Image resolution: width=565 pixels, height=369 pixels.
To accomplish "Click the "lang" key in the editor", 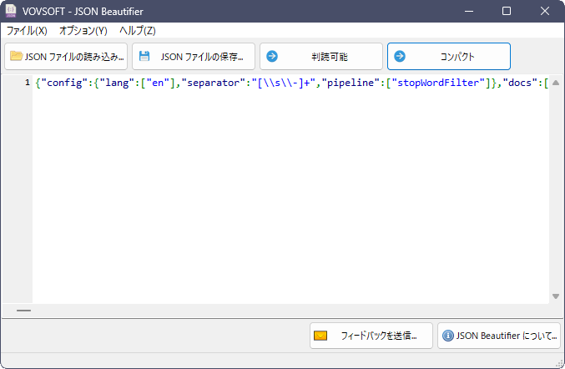I will point(117,83).
